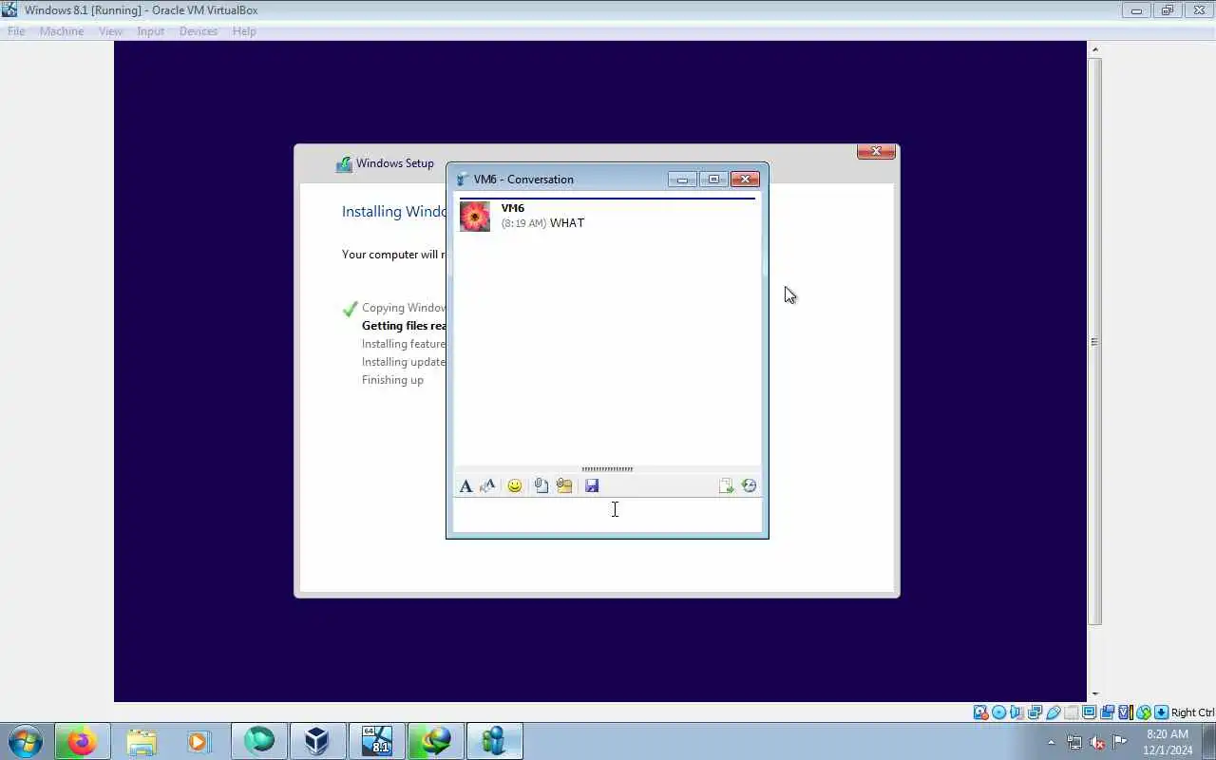
Task: Open Firefox from the taskbar
Action: click(82, 741)
